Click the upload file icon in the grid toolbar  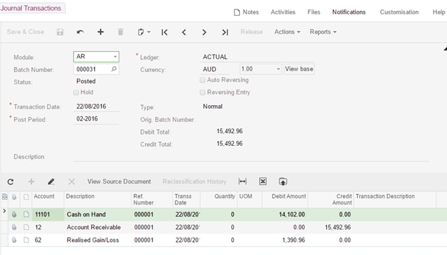click(283, 181)
